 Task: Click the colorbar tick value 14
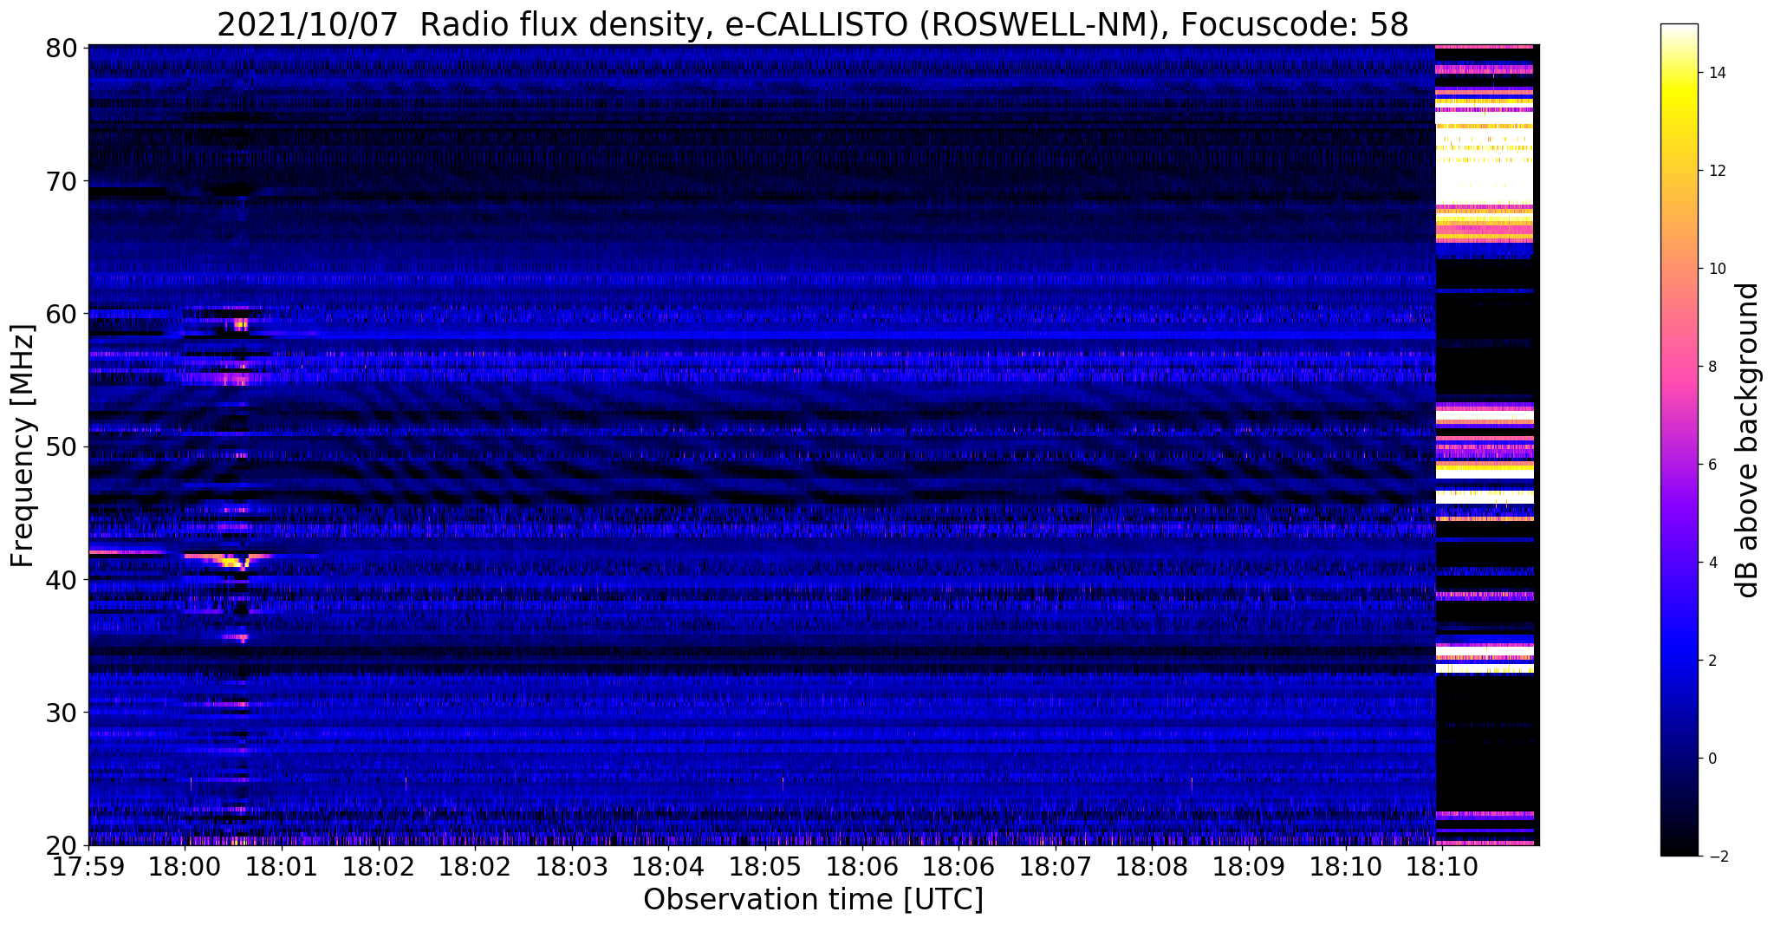pos(1716,73)
